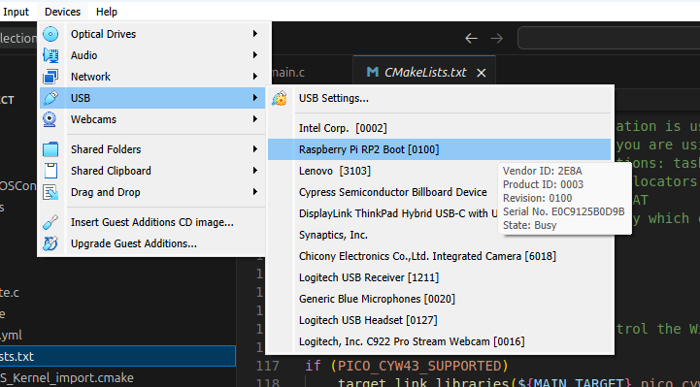Open the Devices menu

[62, 12]
